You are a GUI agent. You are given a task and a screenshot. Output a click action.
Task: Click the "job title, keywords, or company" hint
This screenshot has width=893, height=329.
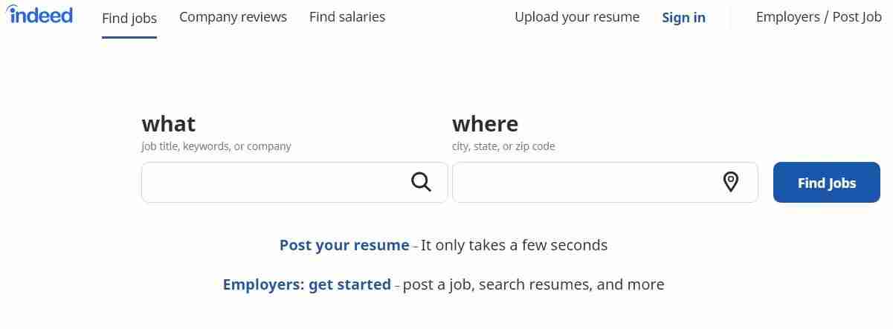(x=216, y=146)
